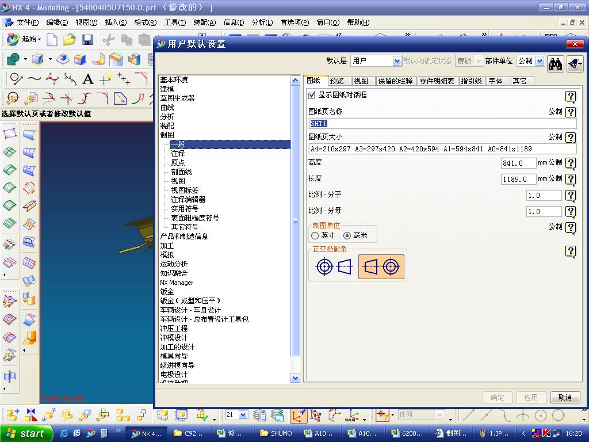Click the text 'A' annotation tool icon

pyautogui.click(x=88, y=79)
